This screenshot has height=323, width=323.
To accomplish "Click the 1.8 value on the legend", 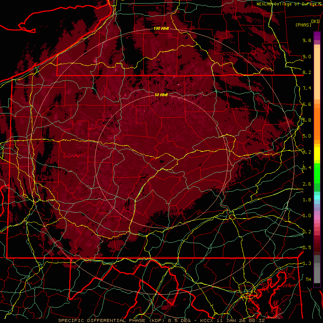I will (x=307, y=200).
